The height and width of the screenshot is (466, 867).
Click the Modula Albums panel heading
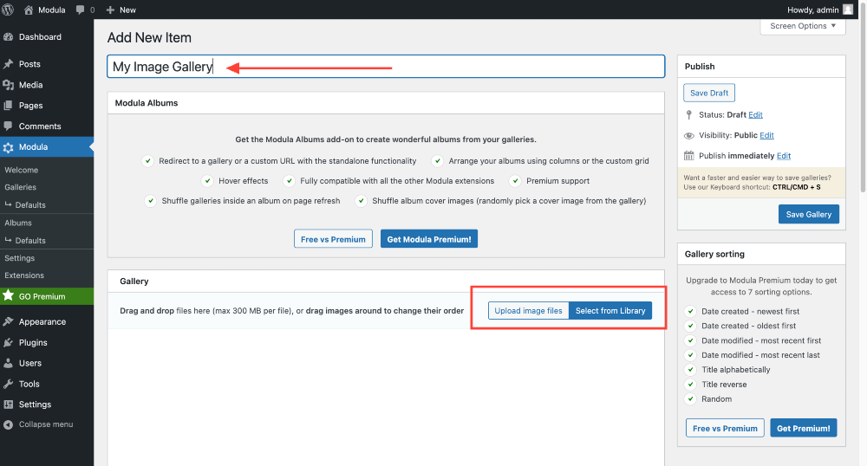point(147,103)
